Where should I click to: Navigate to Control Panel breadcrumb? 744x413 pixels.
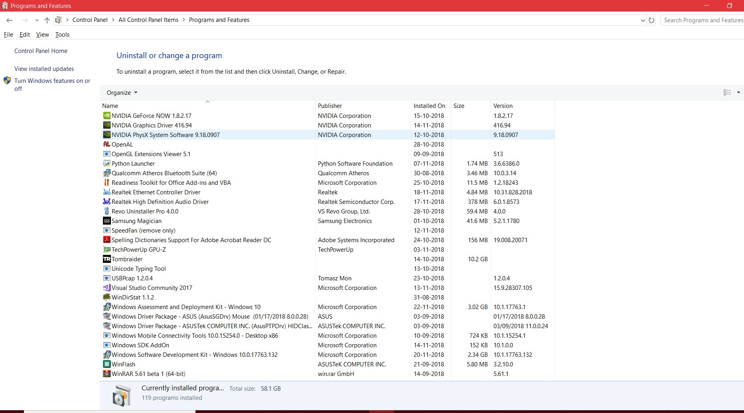point(90,20)
